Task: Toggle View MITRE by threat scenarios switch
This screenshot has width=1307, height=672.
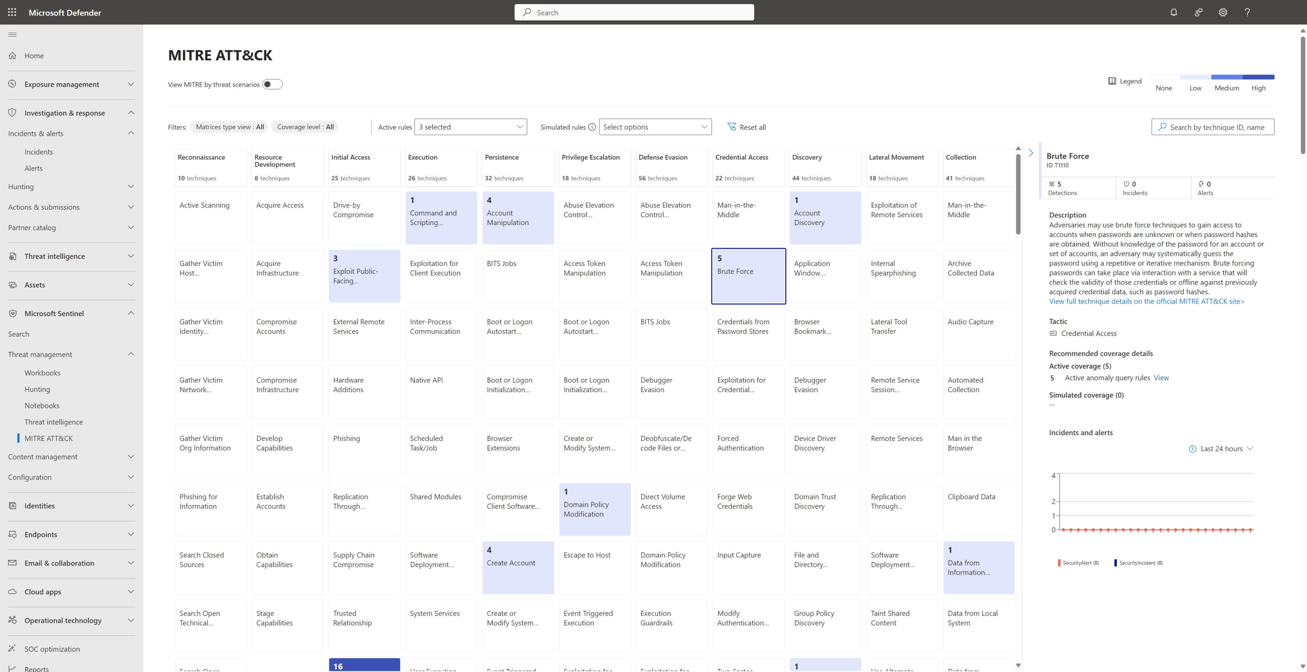Action: [x=272, y=84]
